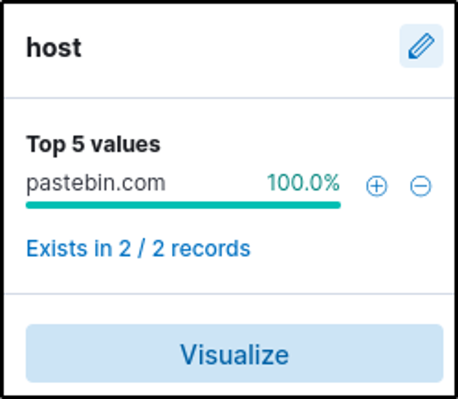Screen dimensions: 458x399
Task: Click the word "records" in the exists link
Action: click(211, 249)
